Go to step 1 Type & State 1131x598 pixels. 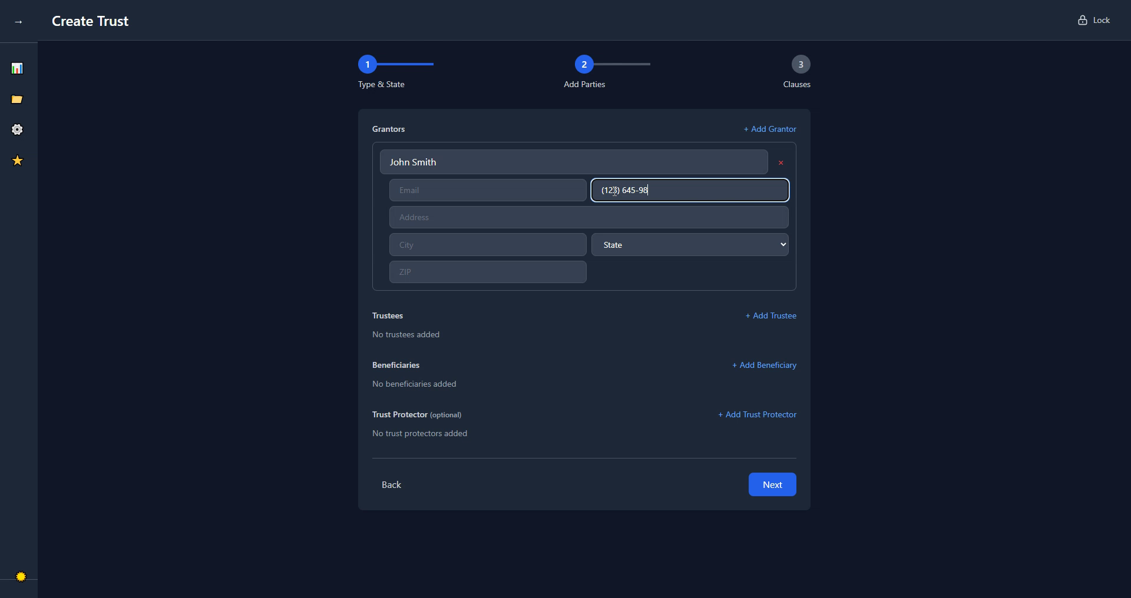point(368,64)
